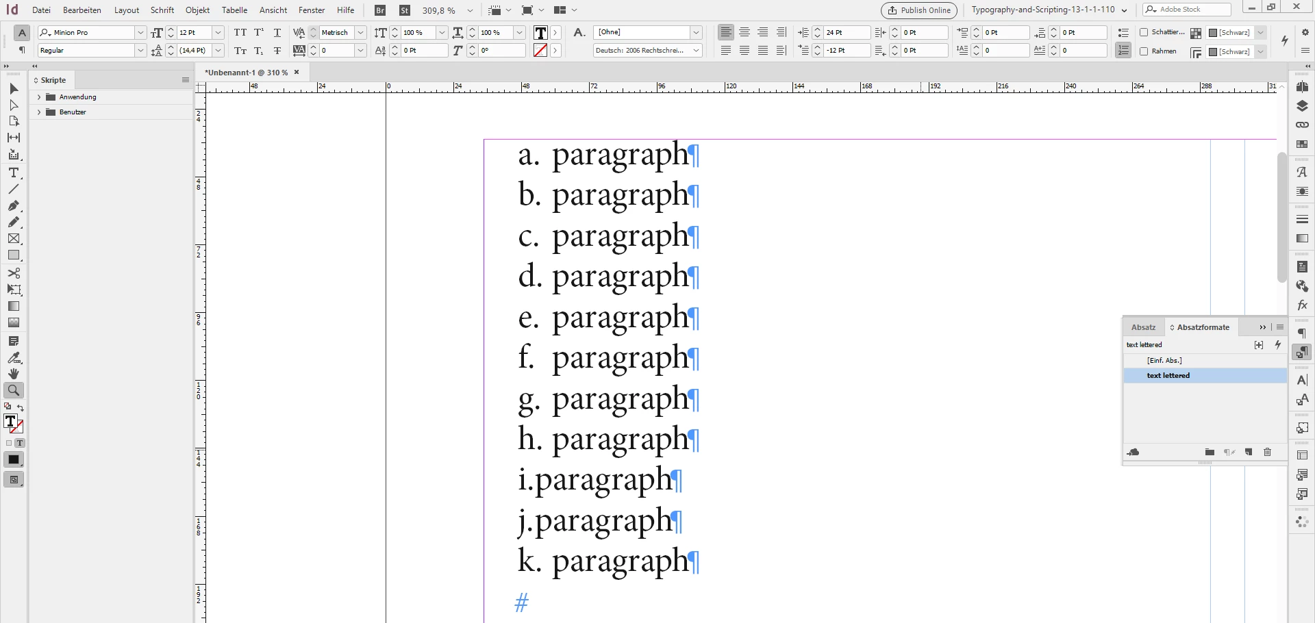Open the Effects (fx) panel icon

1302,305
